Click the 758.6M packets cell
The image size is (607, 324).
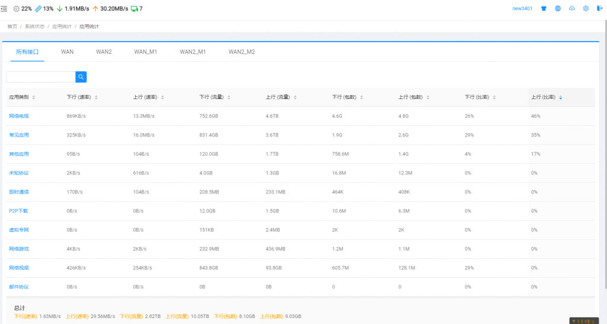point(340,154)
